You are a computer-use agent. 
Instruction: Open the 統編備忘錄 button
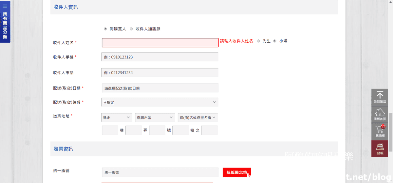(x=237, y=172)
